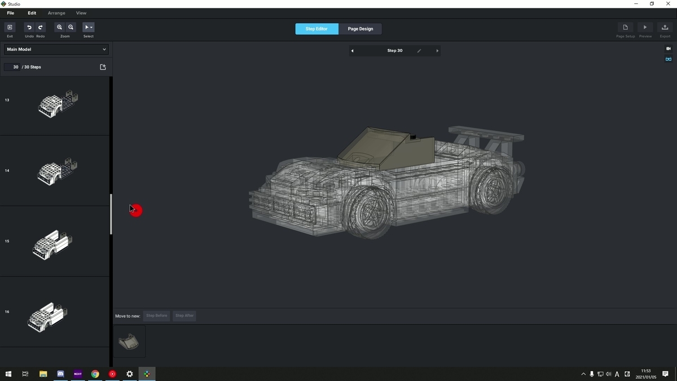The height and width of the screenshot is (381, 677).
Task: Open the NZXT app on taskbar
Action: point(78,374)
